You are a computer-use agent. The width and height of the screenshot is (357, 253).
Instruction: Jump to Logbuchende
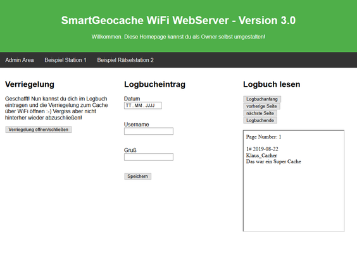coord(260,120)
